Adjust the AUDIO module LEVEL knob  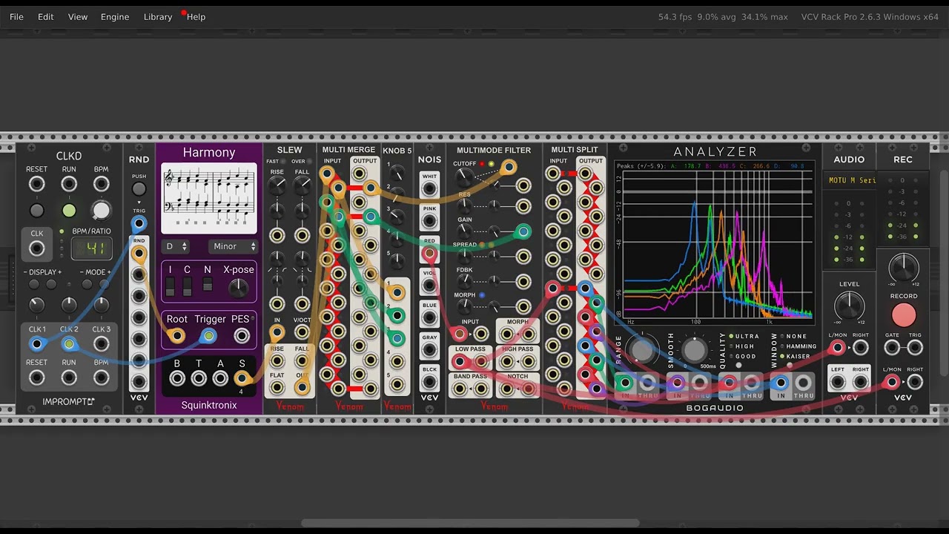849,306
